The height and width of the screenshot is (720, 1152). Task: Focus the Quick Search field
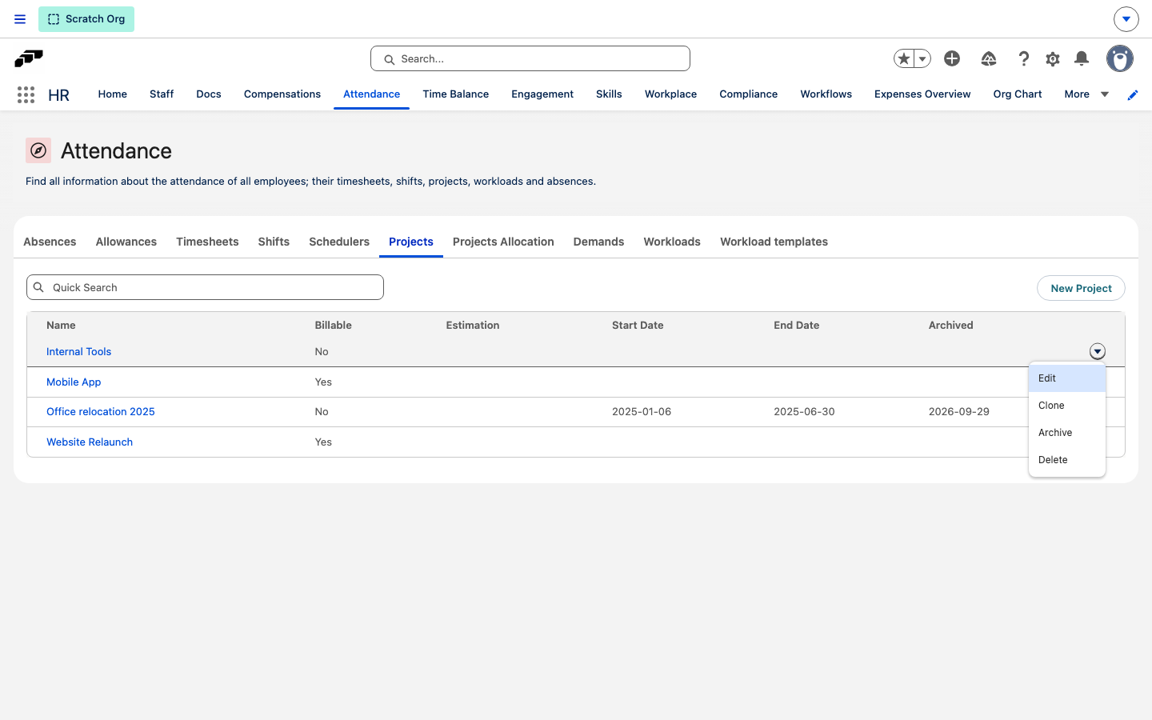point(205,287)
